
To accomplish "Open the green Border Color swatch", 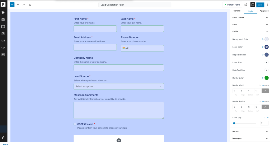I will [267, 78].
